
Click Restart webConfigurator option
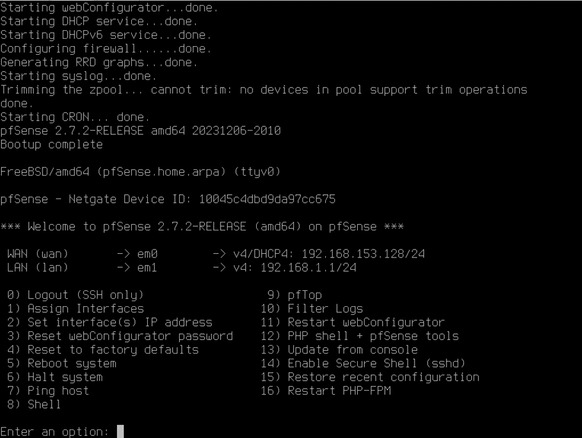353,322
